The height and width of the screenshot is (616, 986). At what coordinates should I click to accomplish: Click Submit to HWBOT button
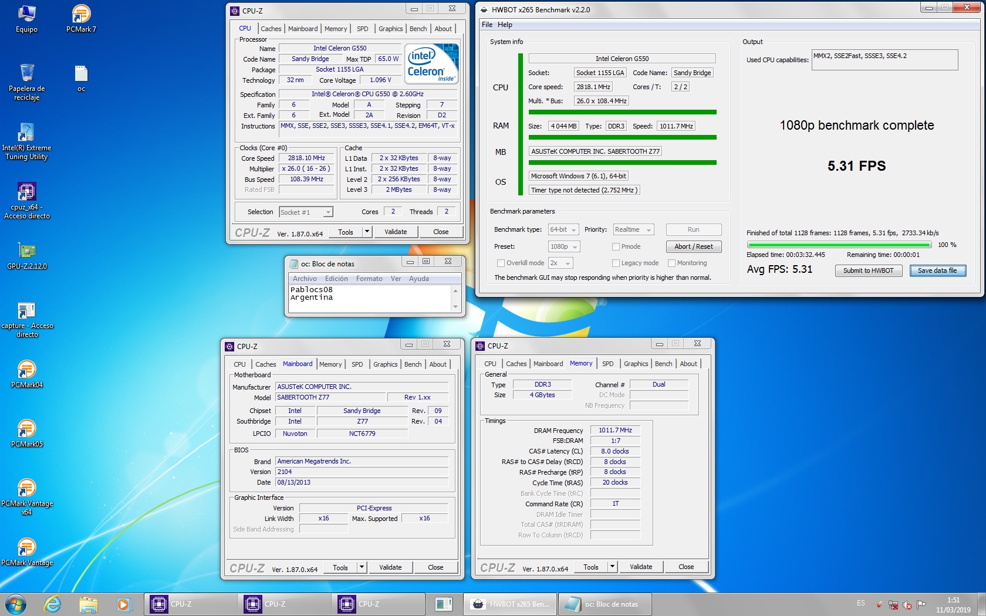click(868, 270)
